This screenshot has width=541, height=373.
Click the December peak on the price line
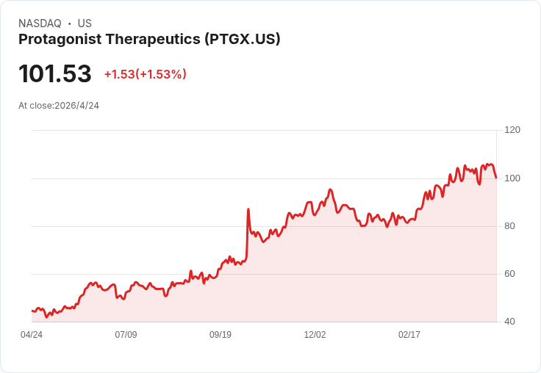[330, 189]
